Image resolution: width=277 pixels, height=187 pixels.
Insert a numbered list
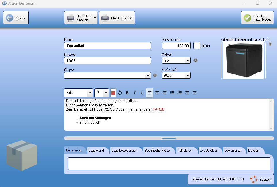tap(180, 93)
